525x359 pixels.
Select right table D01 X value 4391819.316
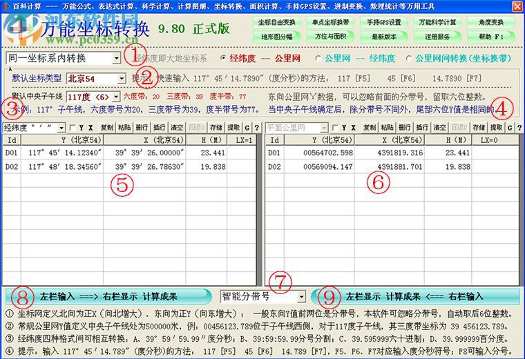[390, 153]
